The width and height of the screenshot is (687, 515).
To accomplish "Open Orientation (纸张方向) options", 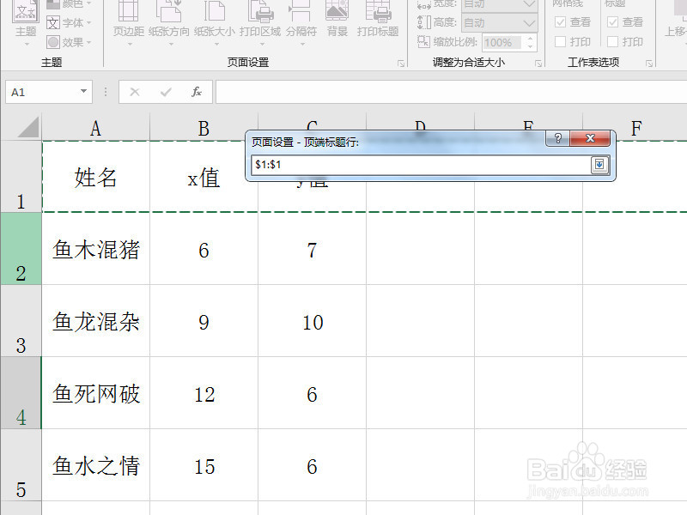I will coord(169,23).
